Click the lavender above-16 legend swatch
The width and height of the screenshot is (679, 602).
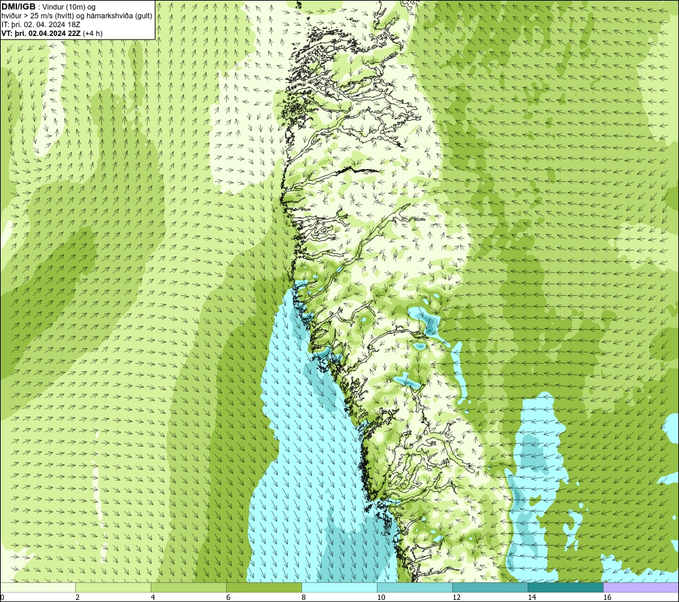point(641,587)
